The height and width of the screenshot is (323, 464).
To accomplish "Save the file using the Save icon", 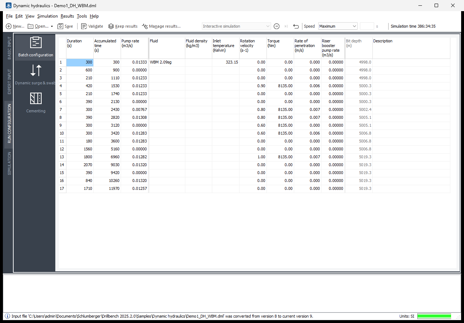I will 60,26.
